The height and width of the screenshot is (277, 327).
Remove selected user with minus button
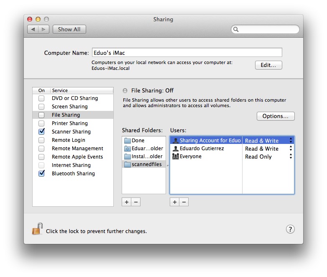184,202
